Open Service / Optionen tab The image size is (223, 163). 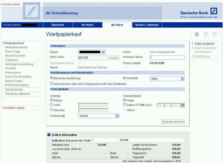(147, 25)
